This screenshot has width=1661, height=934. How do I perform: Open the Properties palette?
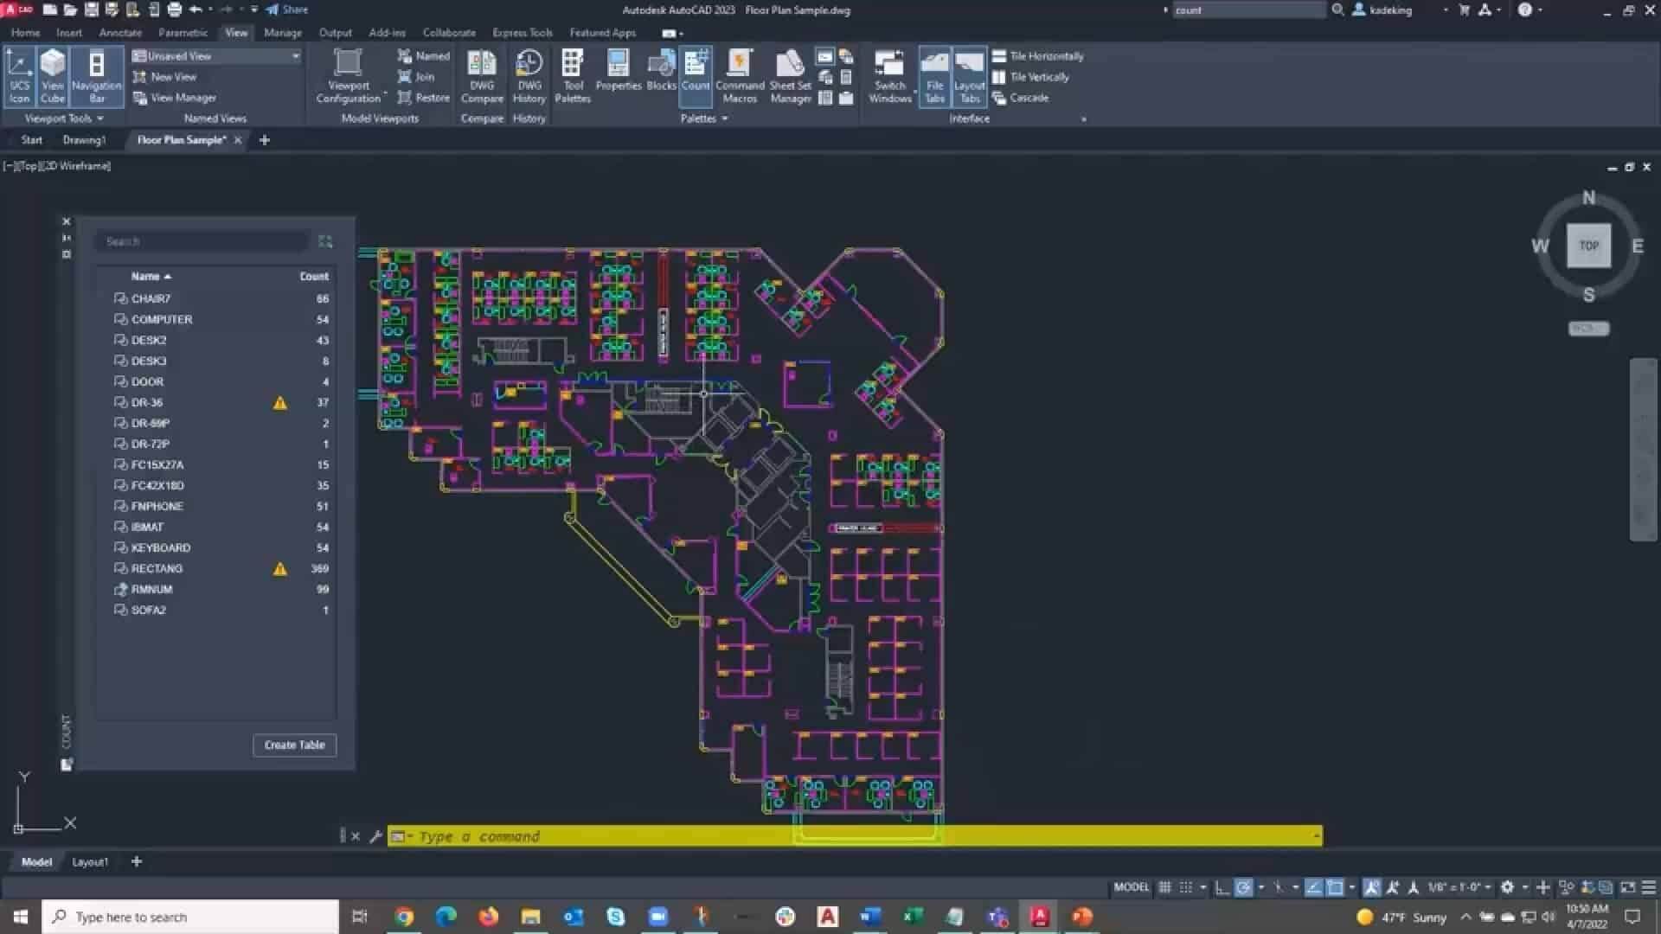point(619,71)
